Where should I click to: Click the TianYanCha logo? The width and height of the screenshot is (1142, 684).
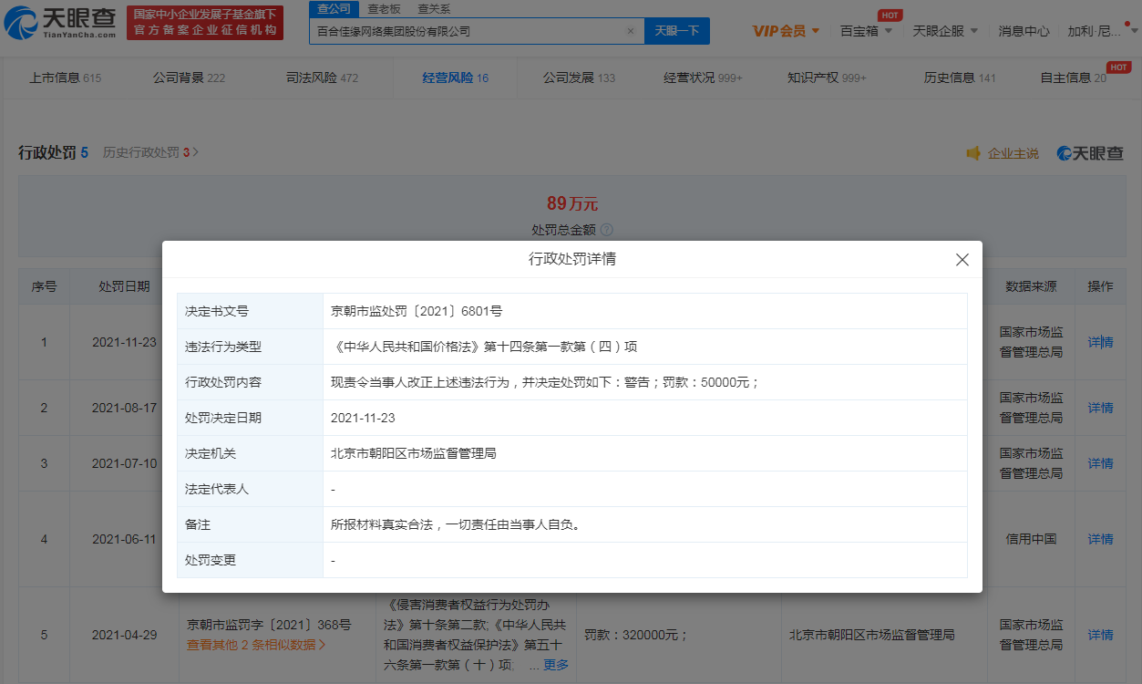click(x=60, y=23)
